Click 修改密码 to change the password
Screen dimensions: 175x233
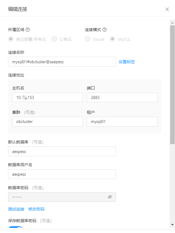click(x=36, y=209)
